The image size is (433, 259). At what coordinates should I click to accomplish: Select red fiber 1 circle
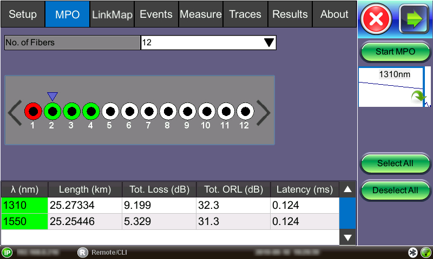(33, 112)
